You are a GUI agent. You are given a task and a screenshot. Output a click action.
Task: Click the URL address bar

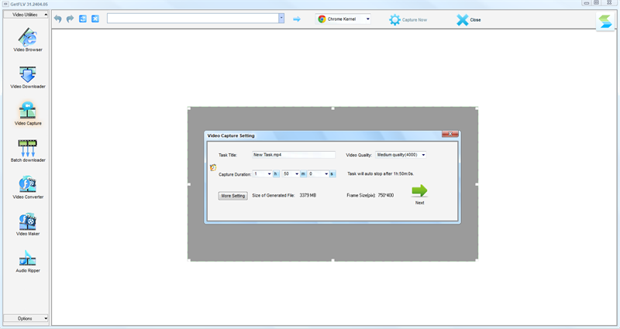[193, 18]
